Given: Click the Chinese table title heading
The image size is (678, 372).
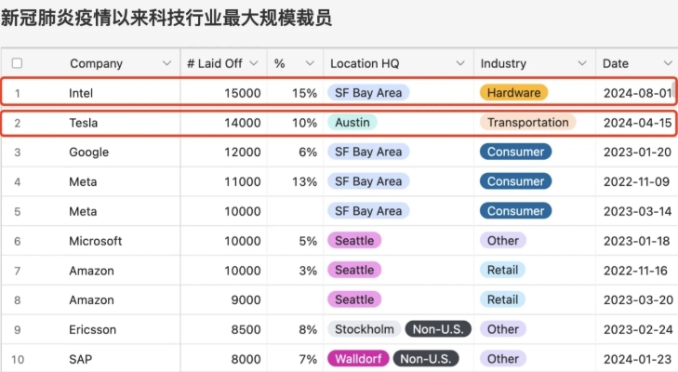Looking at the screenshot, I should [x=166, y=18].
